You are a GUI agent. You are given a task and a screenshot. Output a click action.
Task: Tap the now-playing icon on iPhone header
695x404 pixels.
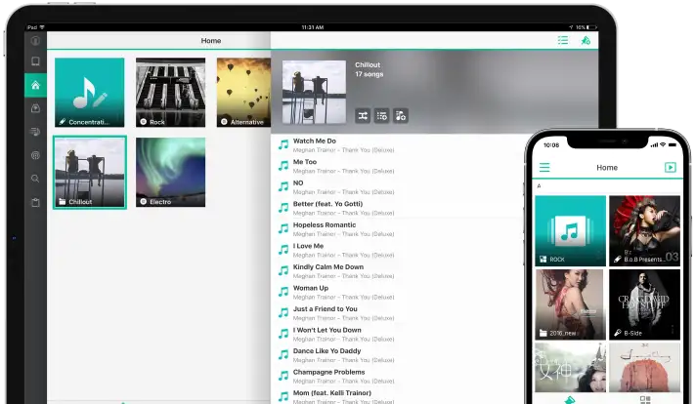click(671, 167)
